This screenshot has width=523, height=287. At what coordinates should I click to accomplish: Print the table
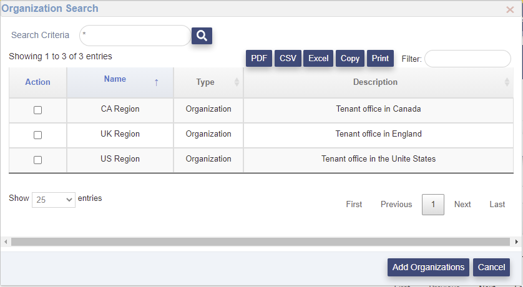click(x=380, y=58)
